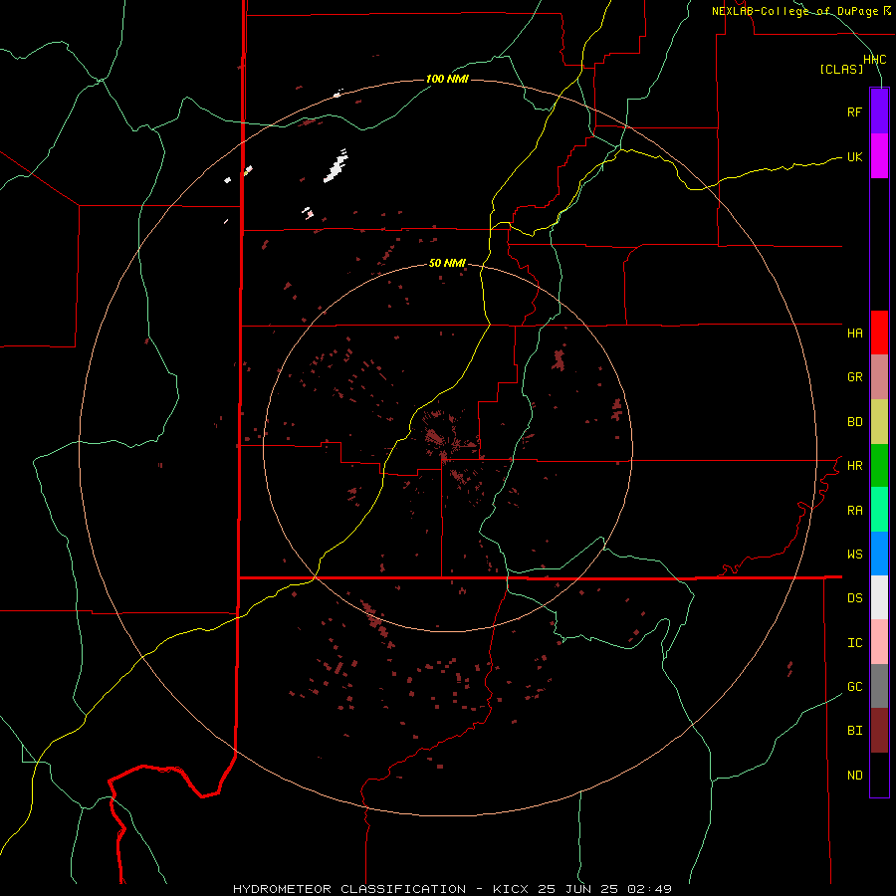The height and width of the screenshot is (896, 896).
Task: Click the BD legend label
Action: 854,422
